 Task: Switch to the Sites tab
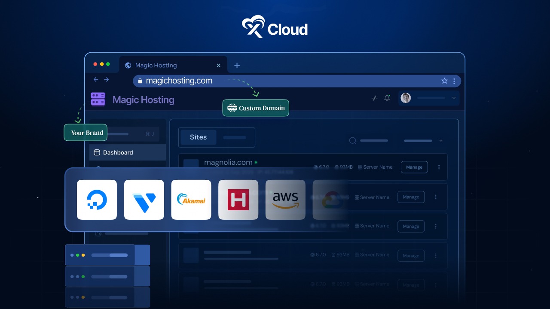pos(198,137)
